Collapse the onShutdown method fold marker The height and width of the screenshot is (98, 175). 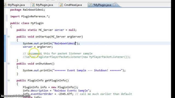pyautogui.click(x=8, y=63)
